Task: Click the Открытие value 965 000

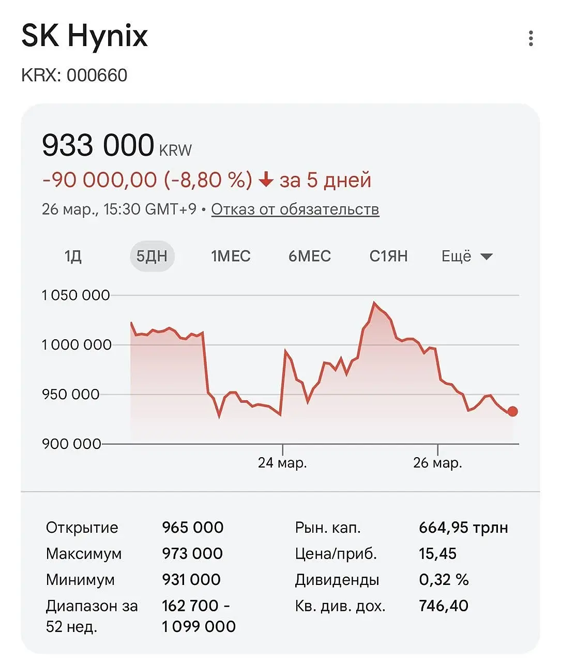Action: (192, 528)
